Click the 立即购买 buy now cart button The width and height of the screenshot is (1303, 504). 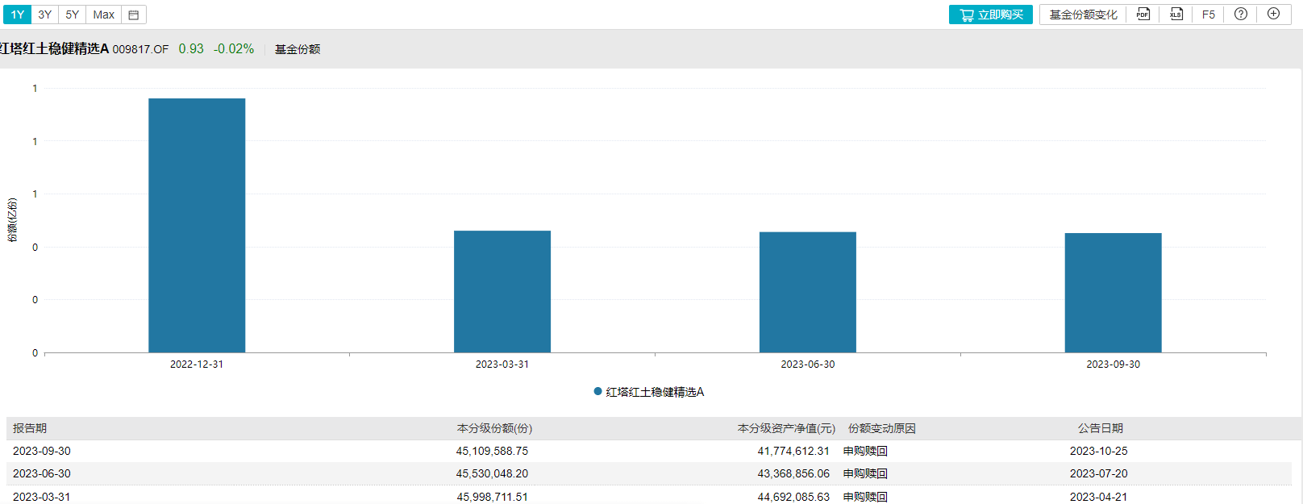990,15
